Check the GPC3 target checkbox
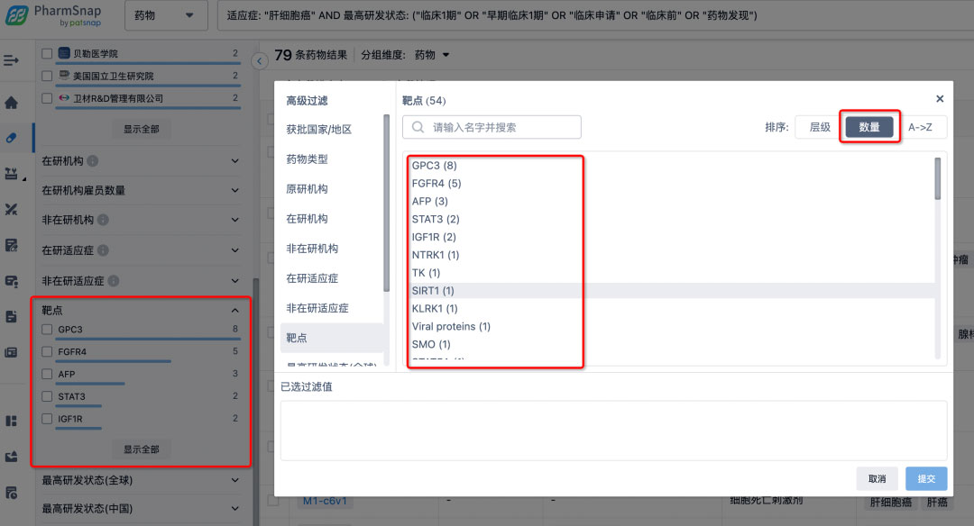The width and height of the screenshot is (974, 526). pos(47,330)
